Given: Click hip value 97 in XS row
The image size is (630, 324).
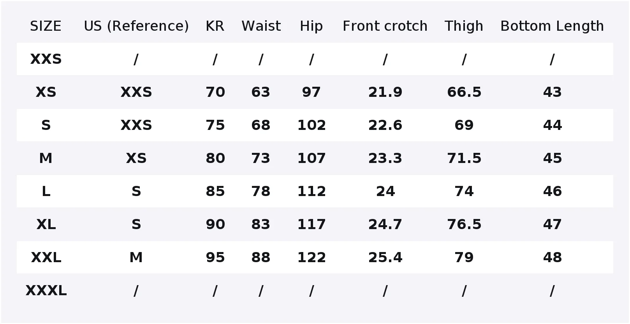Looking at the screenshot, I should pyautogui.click(x=311, y=92).
